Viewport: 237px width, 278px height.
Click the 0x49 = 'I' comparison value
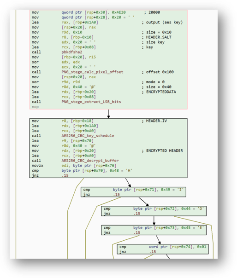pyautogui.click(x=172, y=190)
